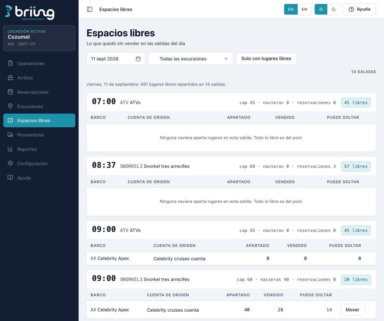The image size is (384, 321).
Task: Switch language to ES
Action: [291, 9]
